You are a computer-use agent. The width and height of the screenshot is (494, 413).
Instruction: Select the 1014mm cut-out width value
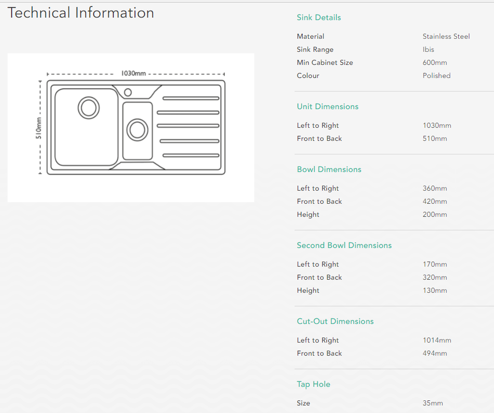[x=437, y=341]
